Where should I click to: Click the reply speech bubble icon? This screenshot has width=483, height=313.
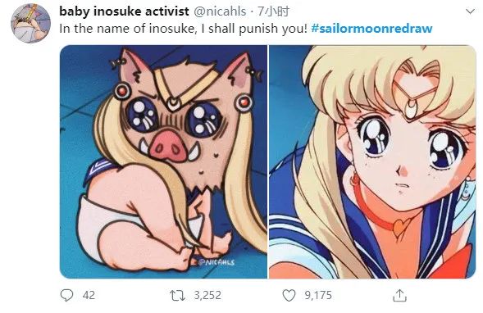click(66, 296)
